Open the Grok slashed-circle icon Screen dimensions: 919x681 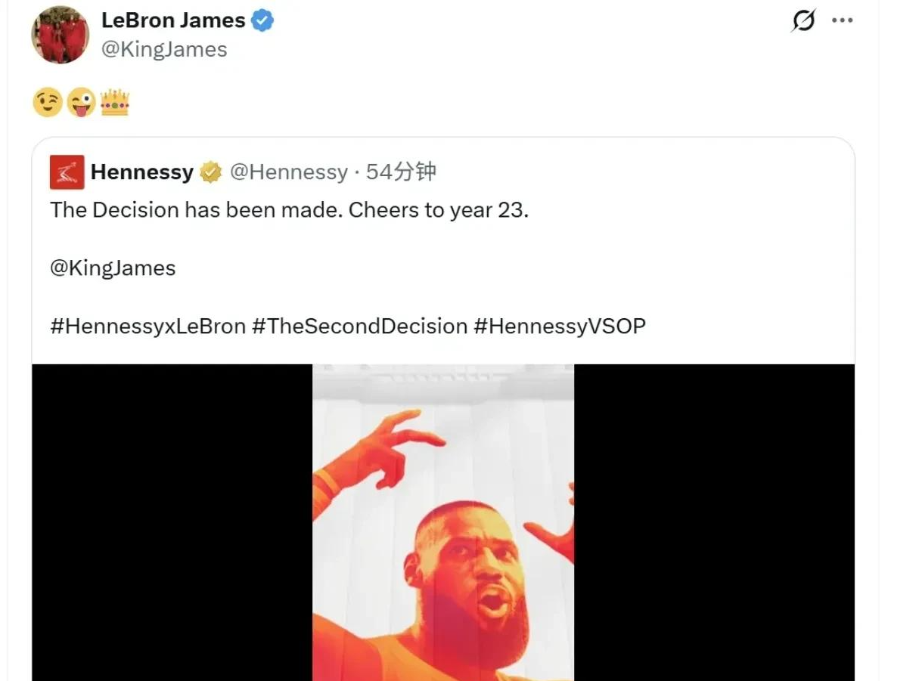[803, 21]
